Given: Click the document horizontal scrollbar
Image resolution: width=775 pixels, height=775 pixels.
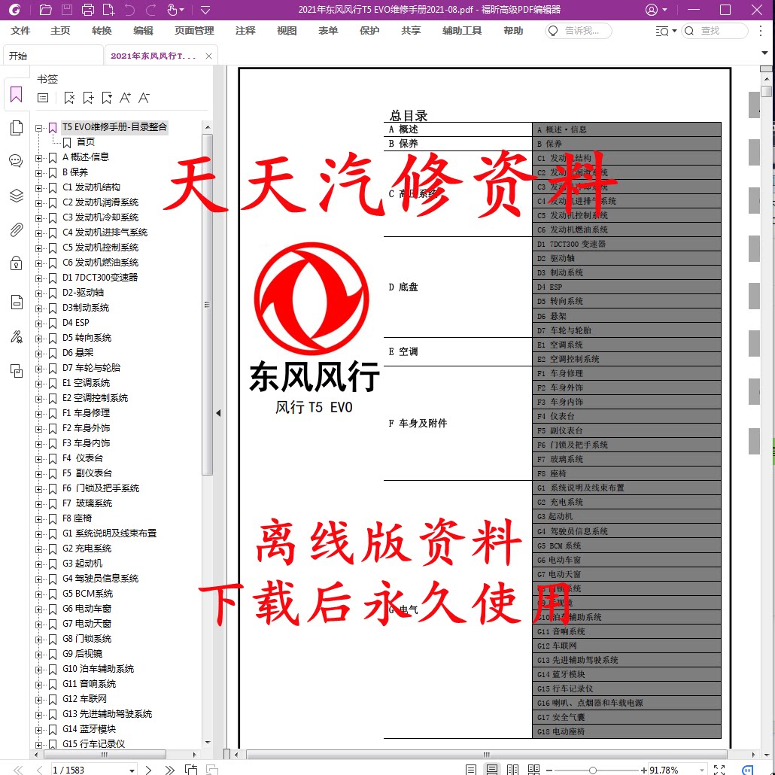Looking at the screenshot, I should (x=486, y=755).
